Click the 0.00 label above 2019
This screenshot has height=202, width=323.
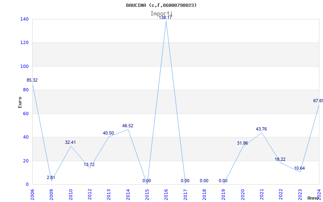(x=223, y=181)
